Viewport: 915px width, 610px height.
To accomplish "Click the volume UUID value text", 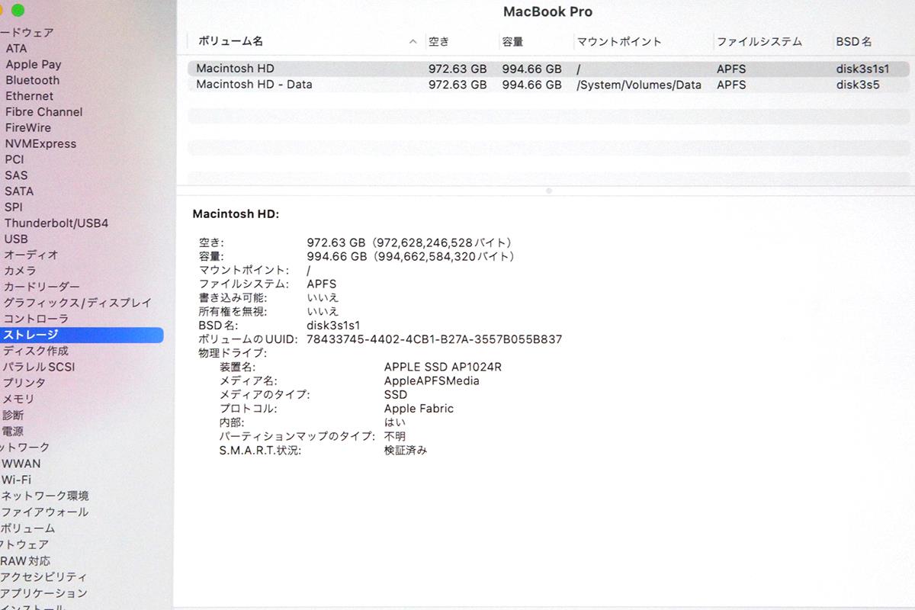I will click(435, 339).
